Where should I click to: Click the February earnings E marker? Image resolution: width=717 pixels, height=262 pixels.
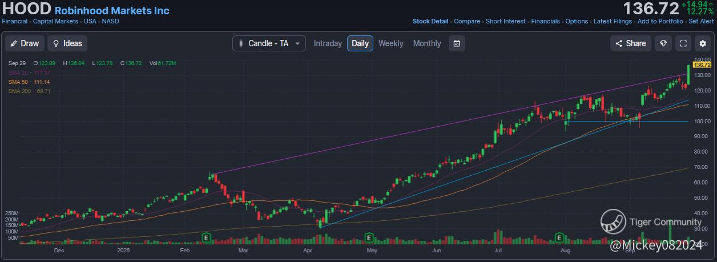point(207,237)
